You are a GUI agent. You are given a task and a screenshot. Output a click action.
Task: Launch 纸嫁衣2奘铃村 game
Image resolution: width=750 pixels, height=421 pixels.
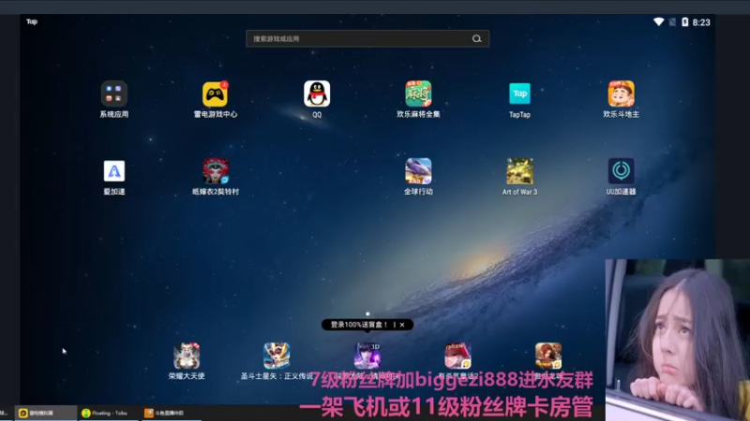click(x=216, y=171)
